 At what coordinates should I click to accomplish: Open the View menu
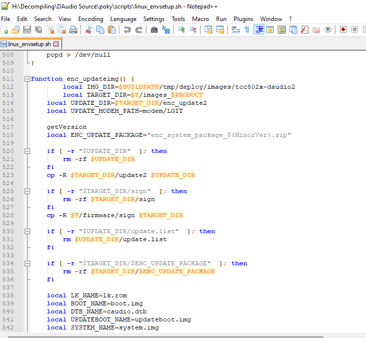click(65, 19)
